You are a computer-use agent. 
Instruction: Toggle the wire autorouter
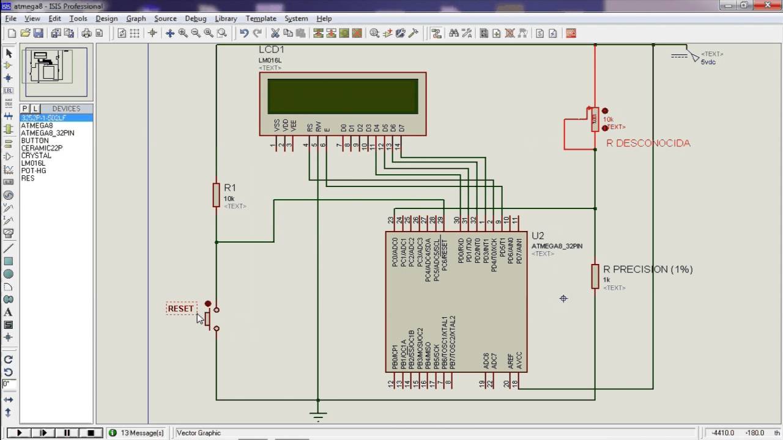coord(436,33)
